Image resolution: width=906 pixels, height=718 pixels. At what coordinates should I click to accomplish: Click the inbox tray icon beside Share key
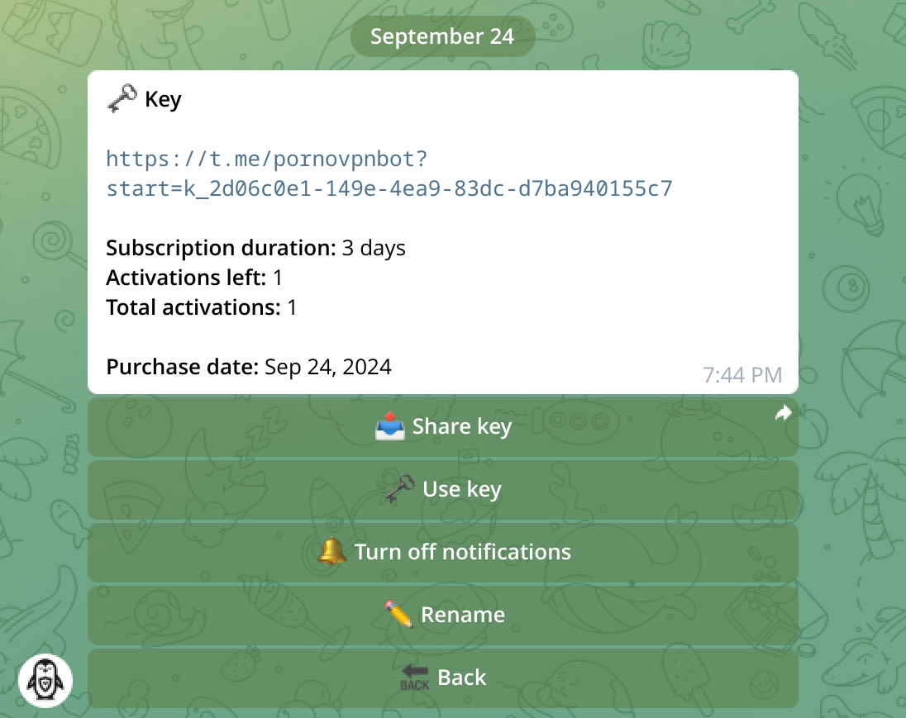coord(389,427)
